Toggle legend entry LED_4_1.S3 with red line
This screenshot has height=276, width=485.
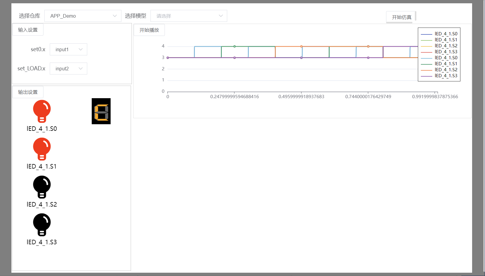[x=439, y=52]
